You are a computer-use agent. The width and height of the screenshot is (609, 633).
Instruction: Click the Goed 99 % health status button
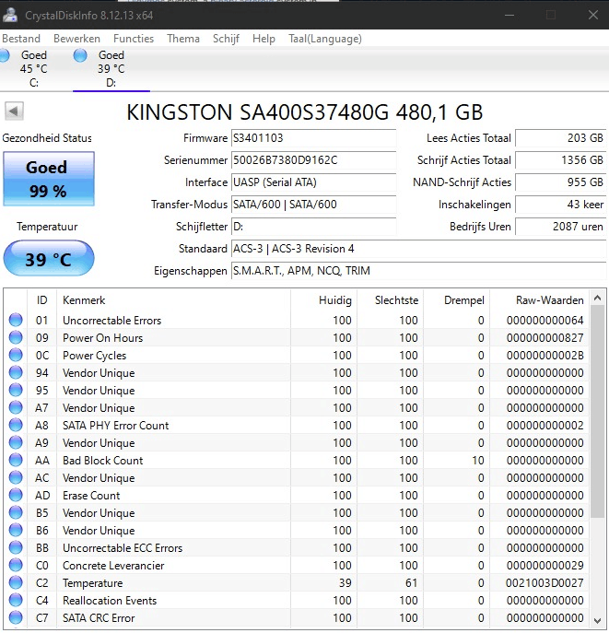(49, 179)
